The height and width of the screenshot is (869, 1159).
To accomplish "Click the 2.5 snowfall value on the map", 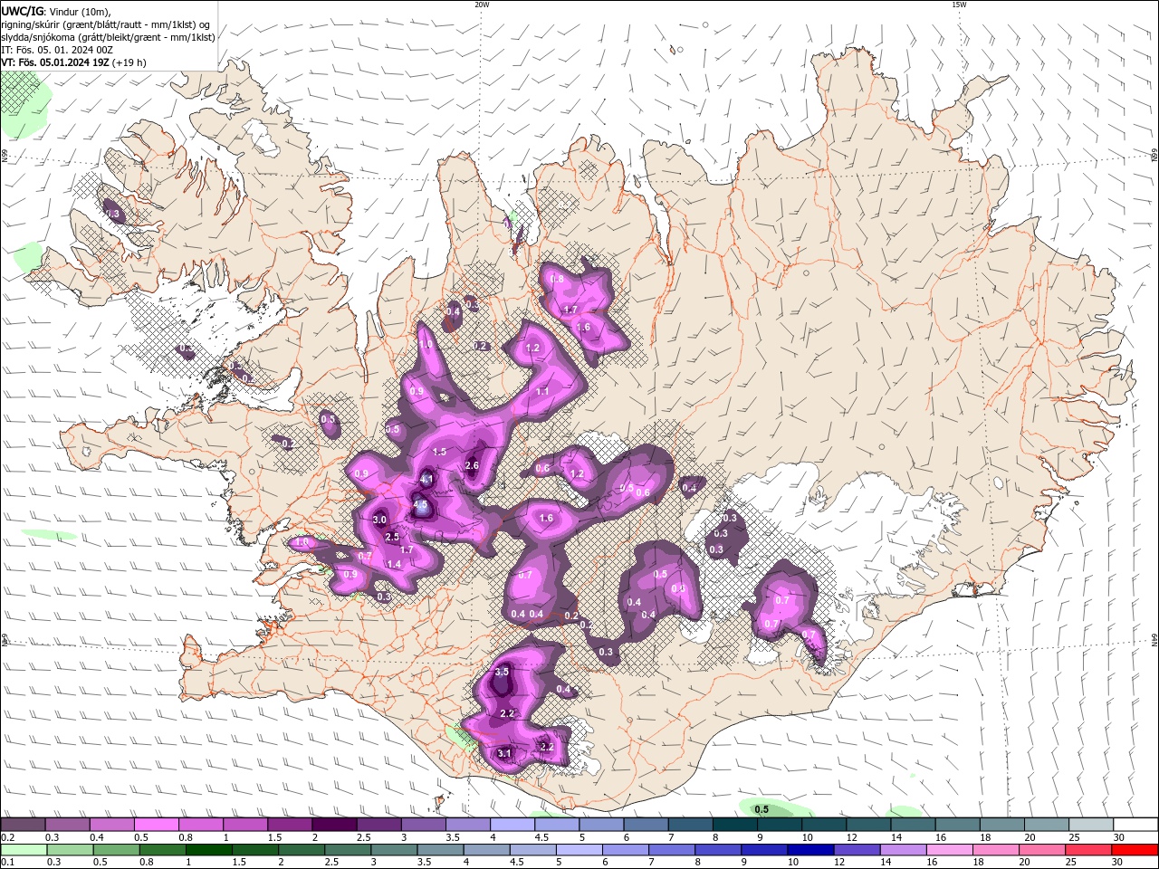I will (392, 538).
